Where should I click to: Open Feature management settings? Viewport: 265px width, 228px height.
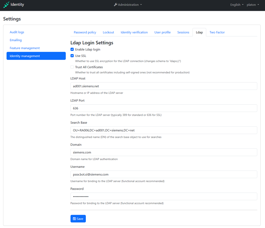25,48
